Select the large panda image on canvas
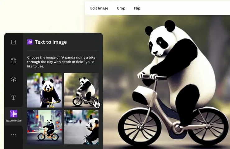Screen dimensions: 230x149 point(157,82)
